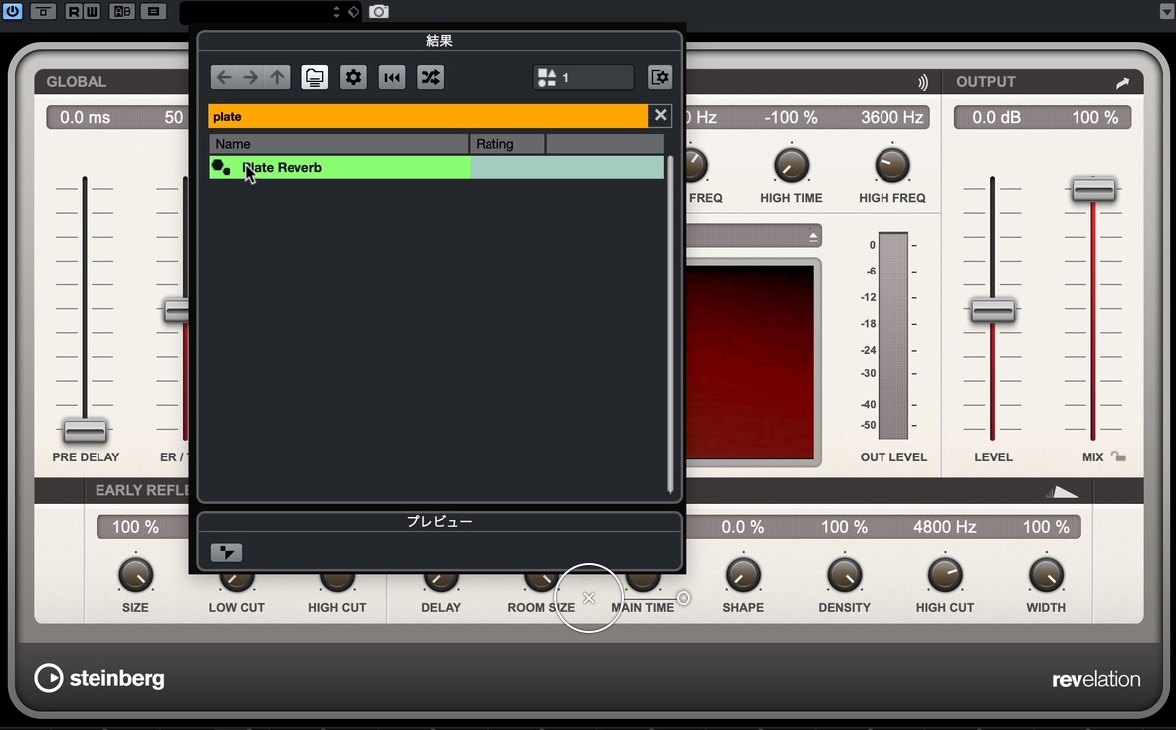The width and height of the screenshot is (1176, 730).
Task: Click the OUTPUT section arrow icon
Action: (x=1122, y=82)
